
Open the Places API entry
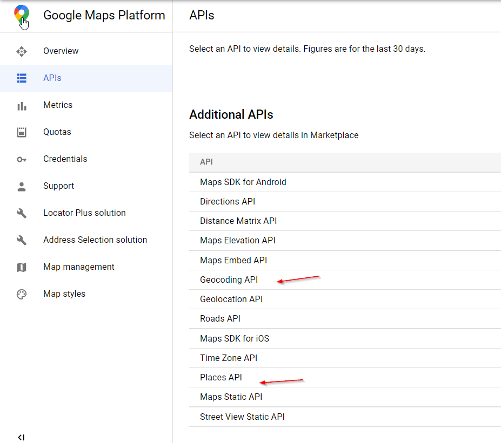pos(221,378)
